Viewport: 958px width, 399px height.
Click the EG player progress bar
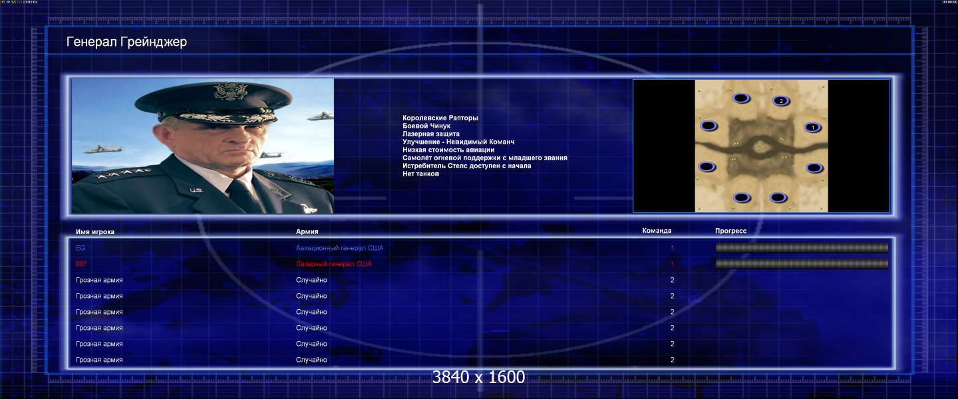802,248
